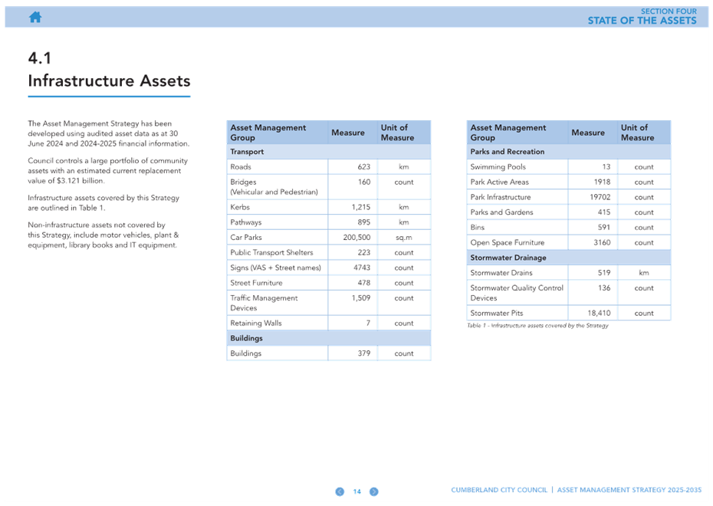Select Stormwater Quality Control Devices label
This screenshot has height=506, width=713.
pyautogui.click(x=517, y=293)
